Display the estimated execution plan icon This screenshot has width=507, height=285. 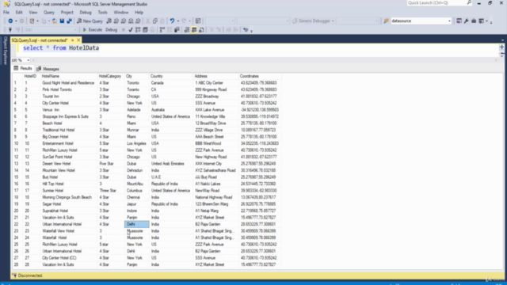pos(138,30)
